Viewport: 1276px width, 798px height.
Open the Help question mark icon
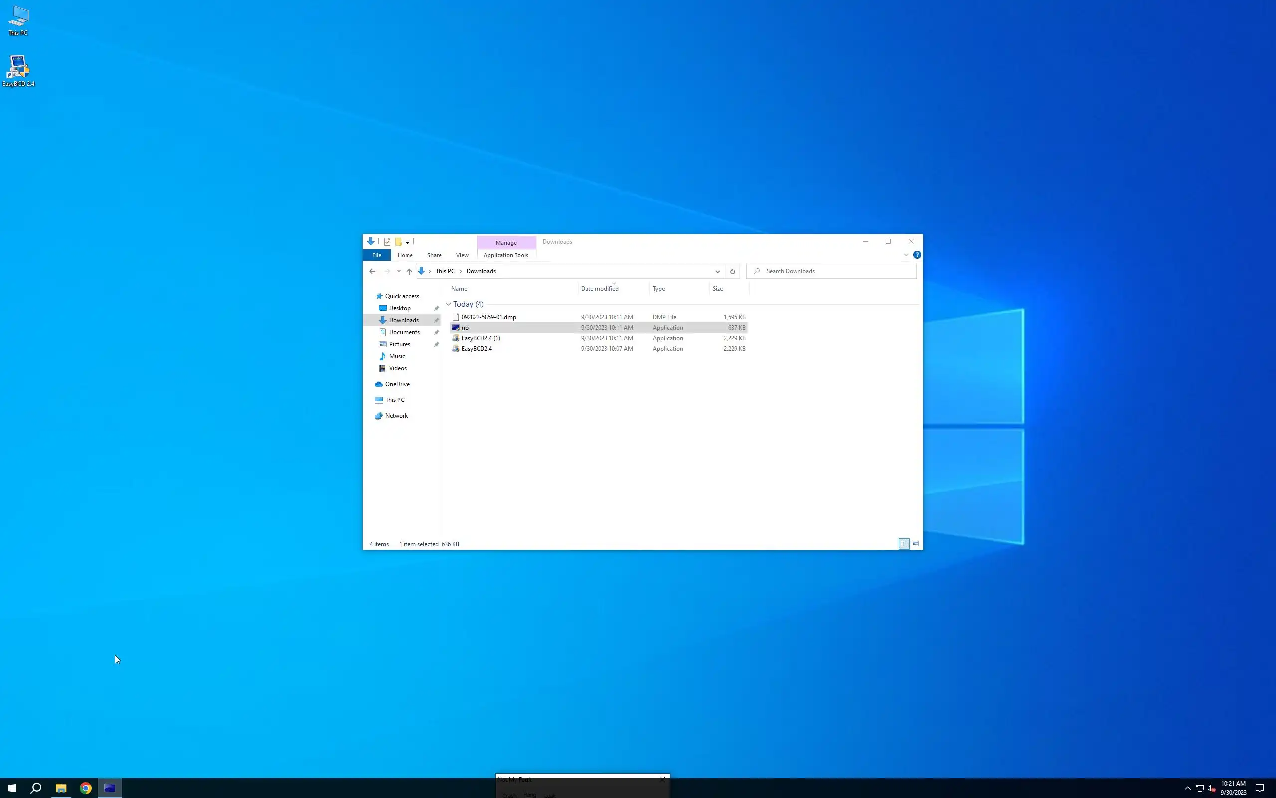[917, 255]
